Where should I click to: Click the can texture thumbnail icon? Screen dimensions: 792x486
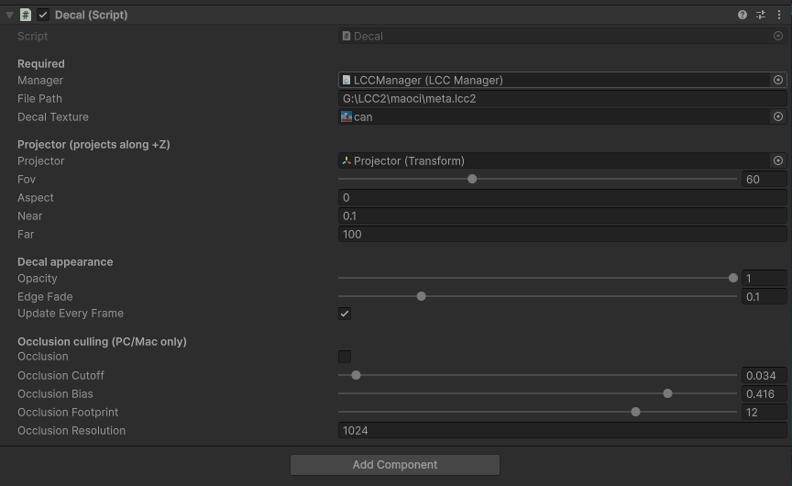click(346, 116)
